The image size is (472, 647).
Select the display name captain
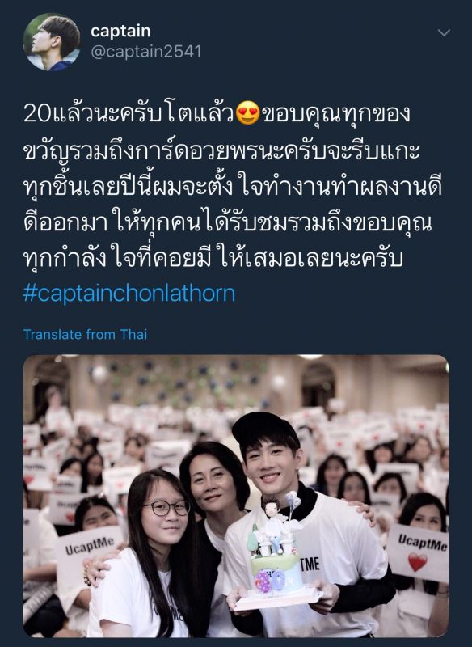pos(120,31)
